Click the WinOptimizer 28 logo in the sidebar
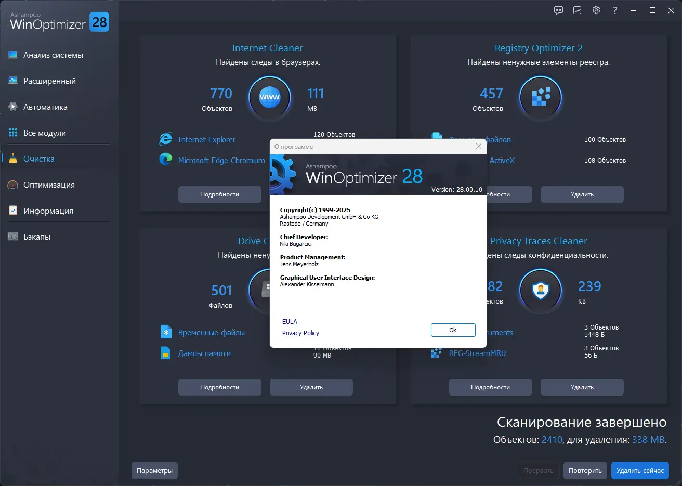 coord(59,22)
